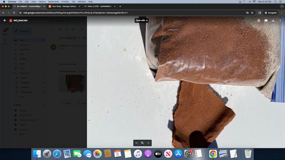Screen dimensions: 285x160
Task: Open FaceTime from the dock
Action: 77,154
